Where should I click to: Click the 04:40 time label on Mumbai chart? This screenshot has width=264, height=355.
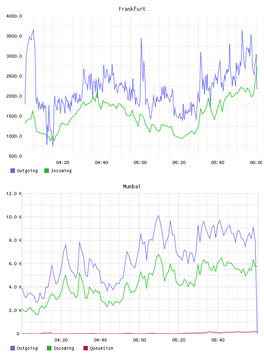click(100, 340)
